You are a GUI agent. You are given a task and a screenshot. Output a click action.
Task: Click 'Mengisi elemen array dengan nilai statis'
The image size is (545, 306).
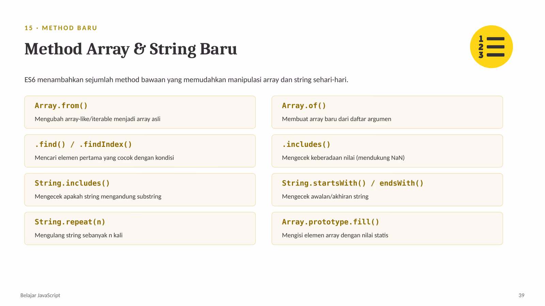(335, 235)
